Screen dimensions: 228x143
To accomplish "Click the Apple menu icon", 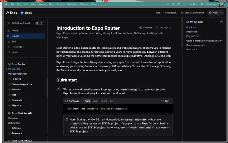I will click(6, 4).
